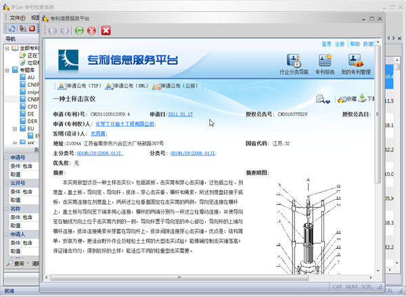Select the DE database in the tree
Viewport: 406px width, 297px height.
click(28, 114)
